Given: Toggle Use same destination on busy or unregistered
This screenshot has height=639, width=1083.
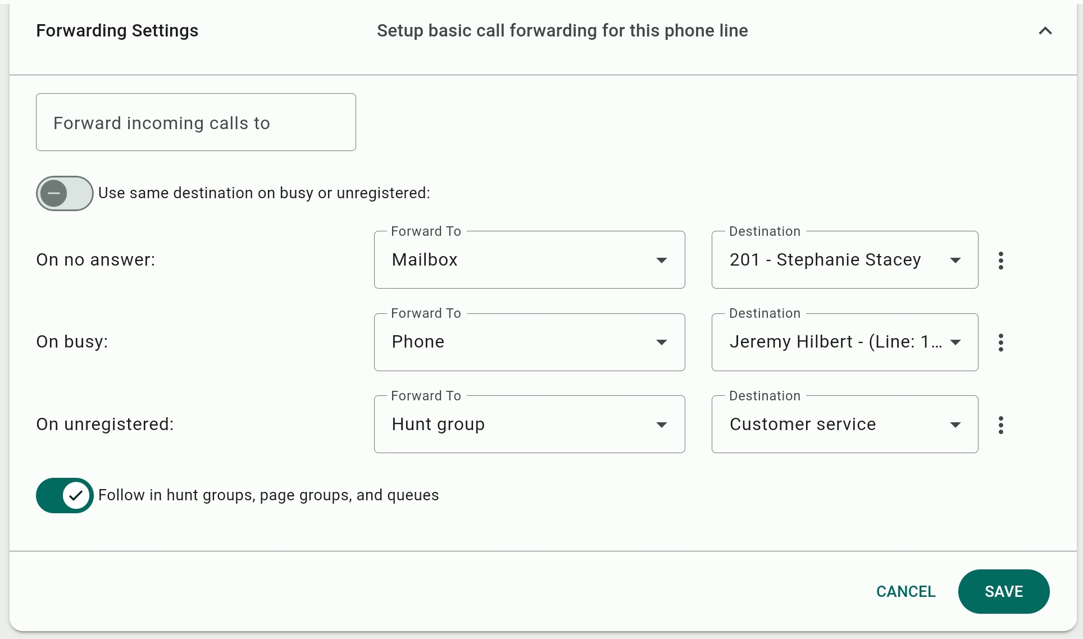Looking at the screenshot, I should [x=65, y=194].
